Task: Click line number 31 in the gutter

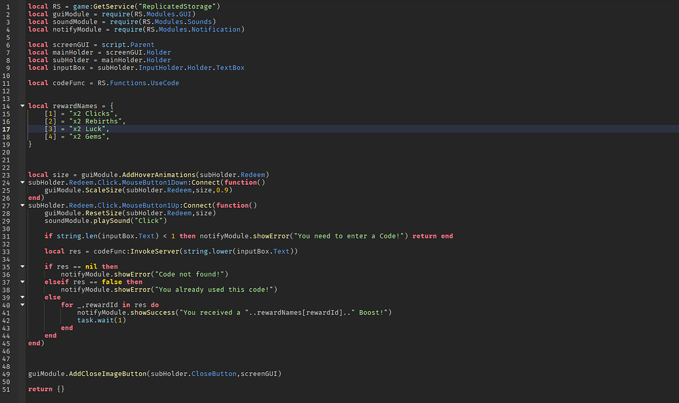Action: tap(8, 235)
